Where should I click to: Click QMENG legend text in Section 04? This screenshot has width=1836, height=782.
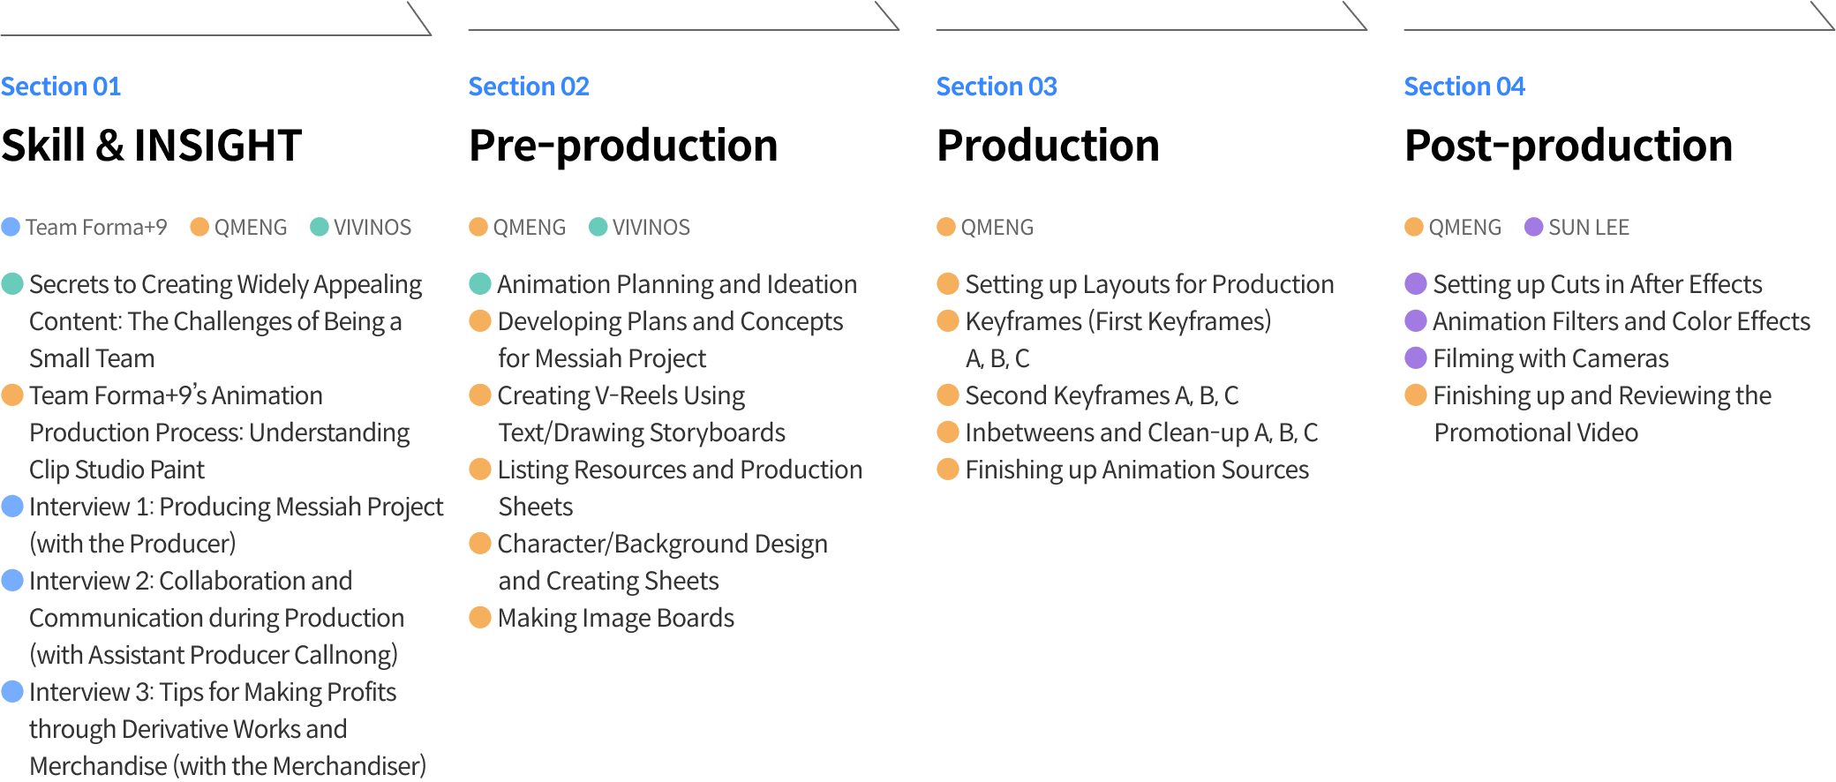pyautogui.click(x=1465, y=227)
